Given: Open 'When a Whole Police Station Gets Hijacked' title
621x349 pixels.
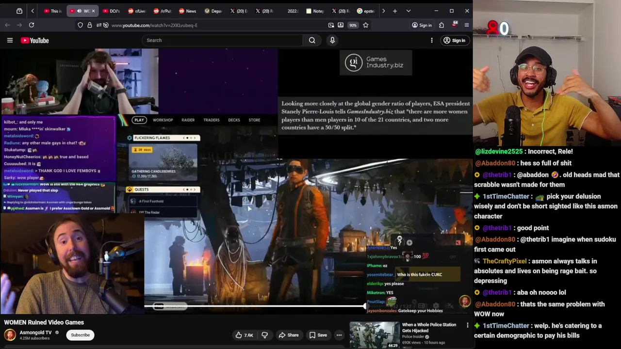Looking at the screenshot, I should point(429,328).
